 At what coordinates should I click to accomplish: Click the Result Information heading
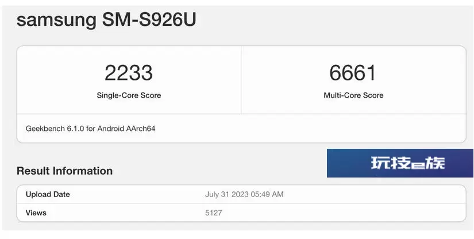[65, 171]
